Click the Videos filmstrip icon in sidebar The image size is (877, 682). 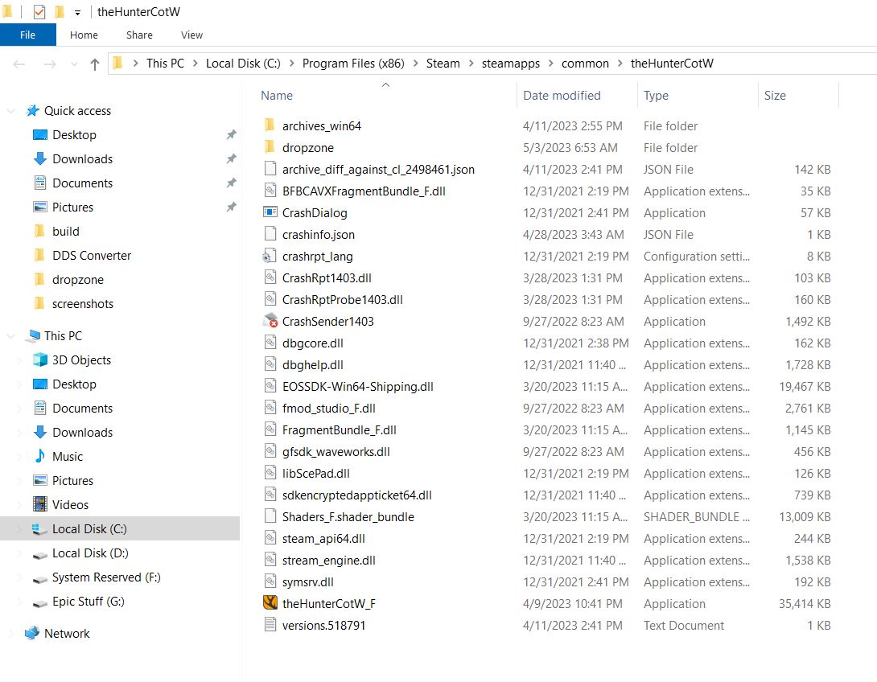click(x=40, y=504)
